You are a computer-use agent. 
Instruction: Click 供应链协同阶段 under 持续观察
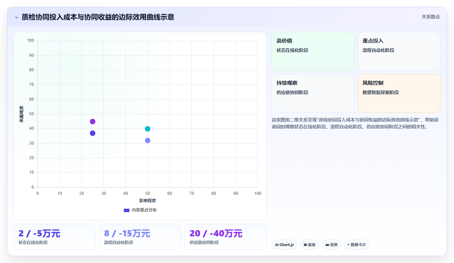[x=292, y=92]
